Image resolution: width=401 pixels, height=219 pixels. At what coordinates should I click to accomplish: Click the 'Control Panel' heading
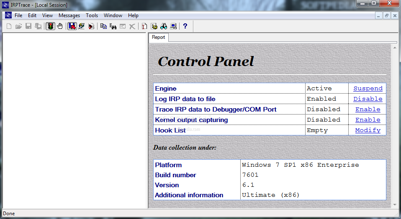[206, 61]
